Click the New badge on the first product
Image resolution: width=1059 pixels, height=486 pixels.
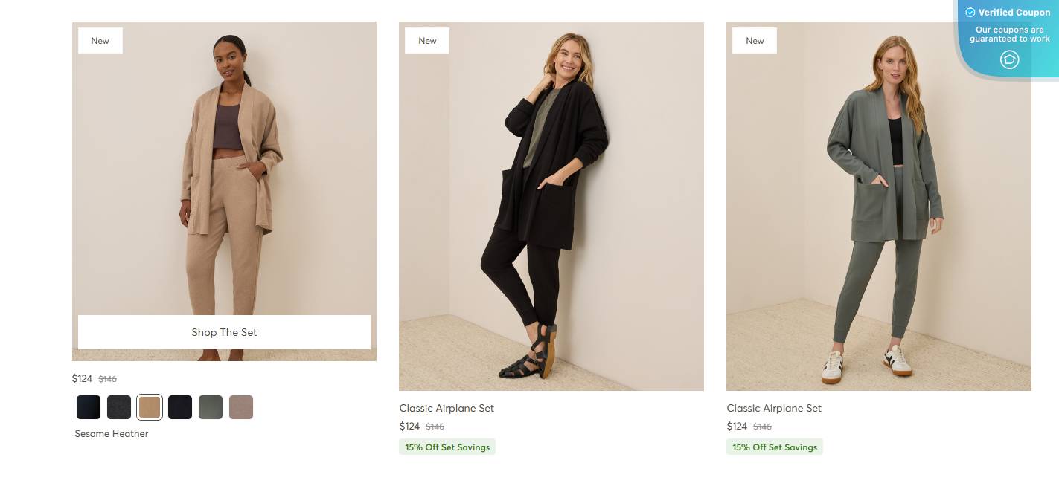(x=100, y=40)
